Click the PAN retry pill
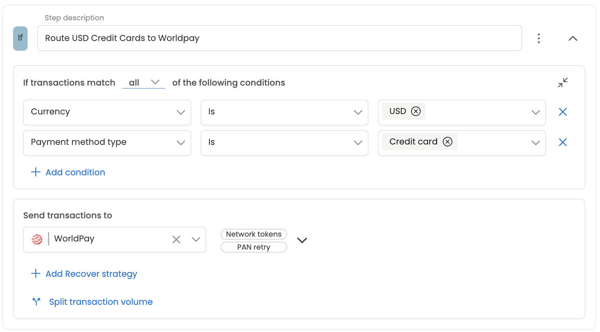Image resolution: width=600 pixels, height=332 pixels. (x=254, y=247)
